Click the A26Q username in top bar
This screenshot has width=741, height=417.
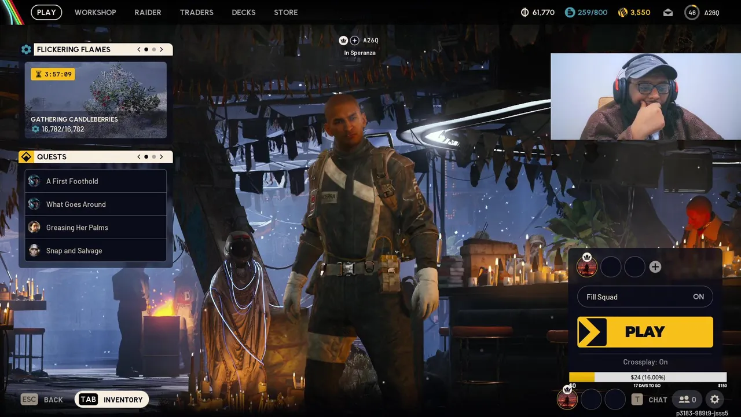pos(711,13)
